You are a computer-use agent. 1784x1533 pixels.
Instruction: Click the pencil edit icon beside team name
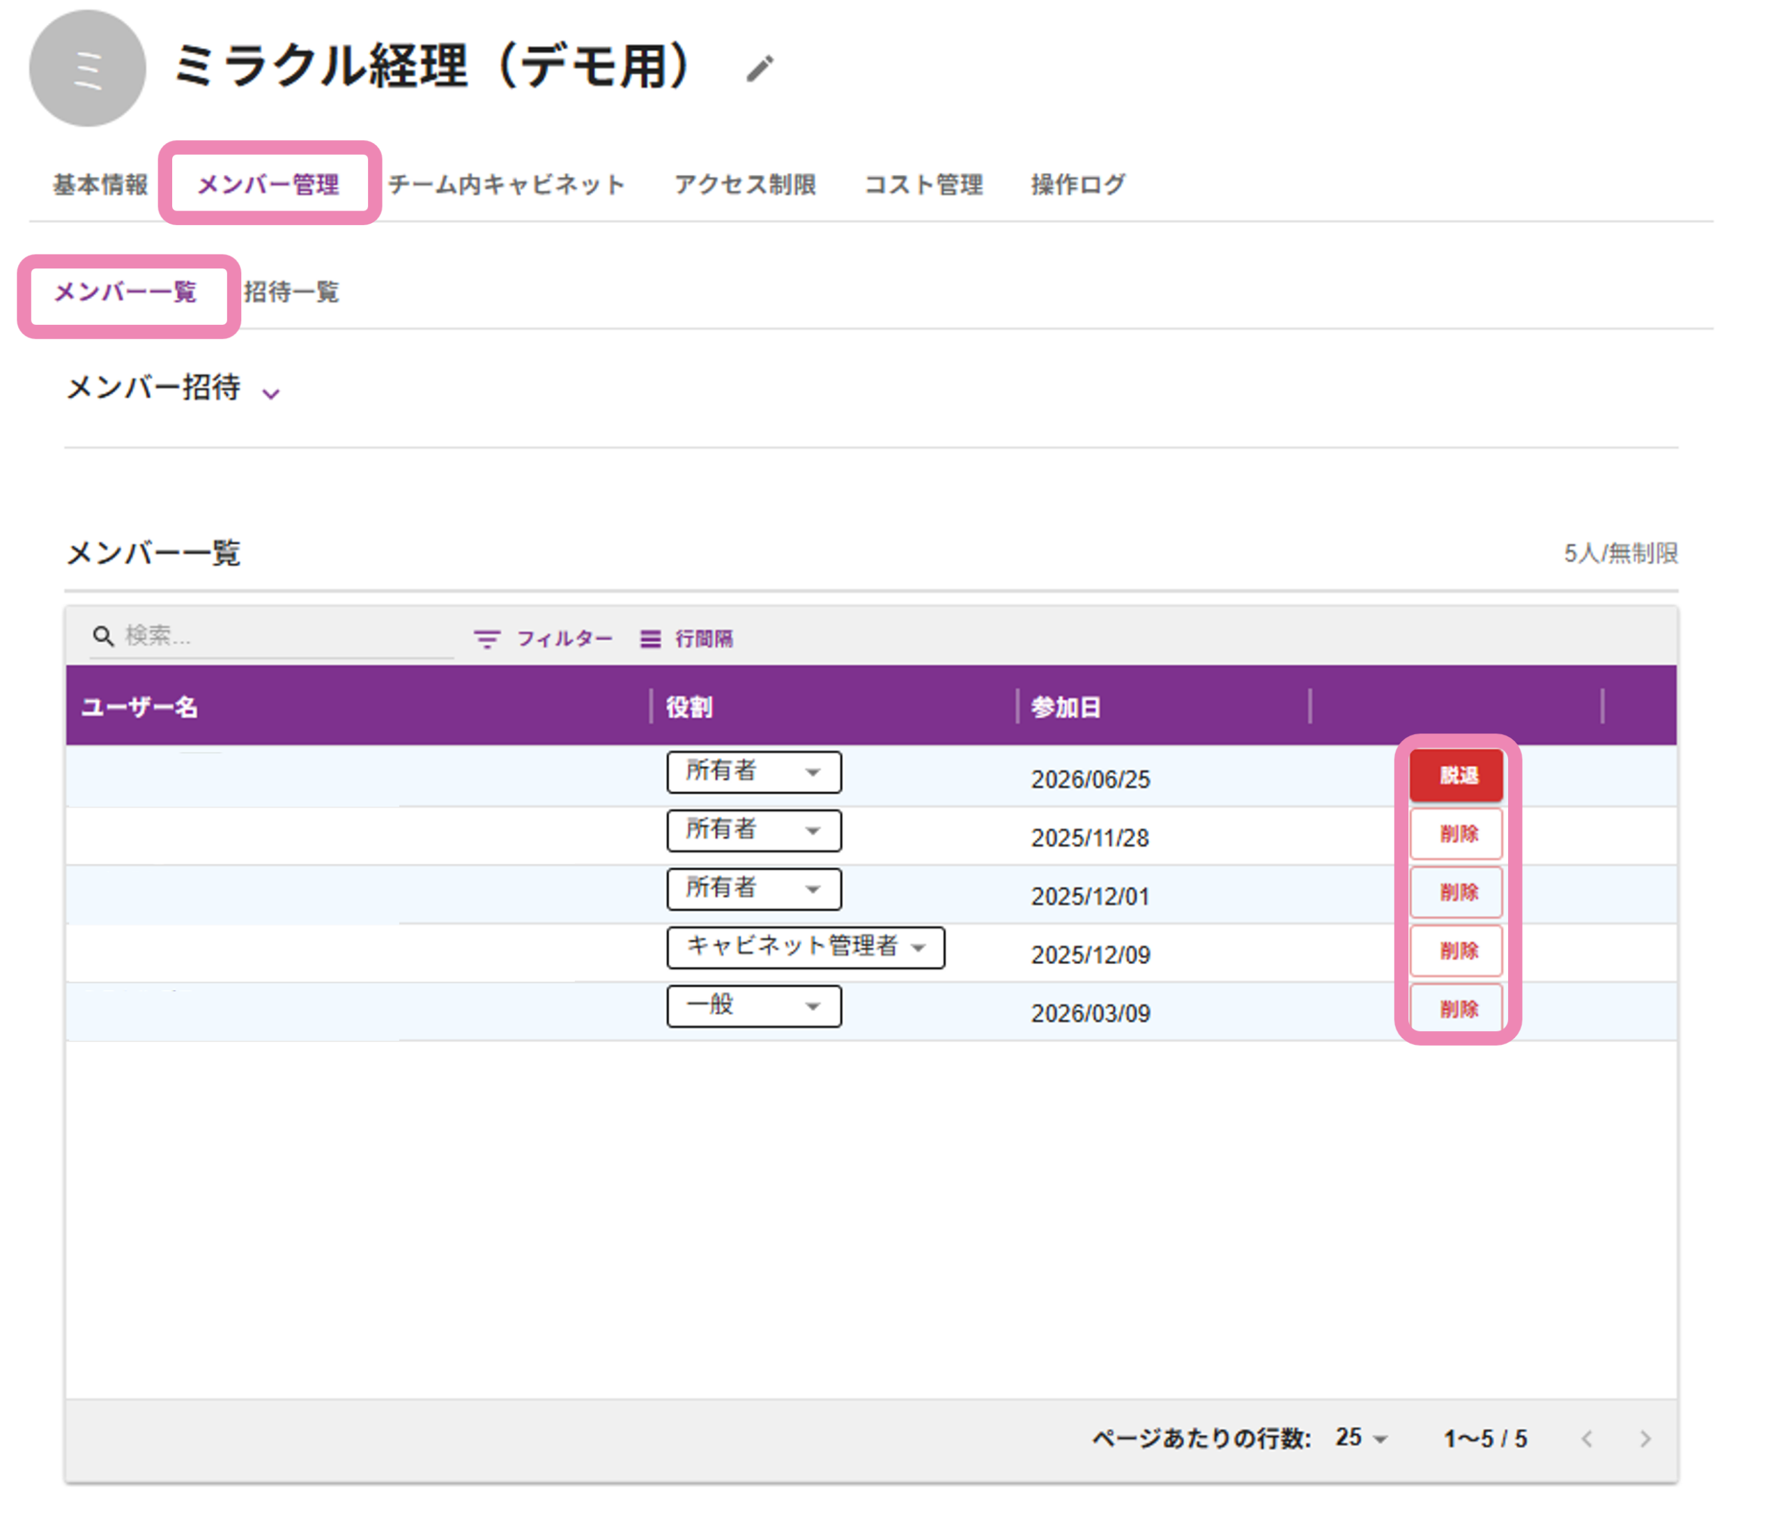click(x=760, y=68)
